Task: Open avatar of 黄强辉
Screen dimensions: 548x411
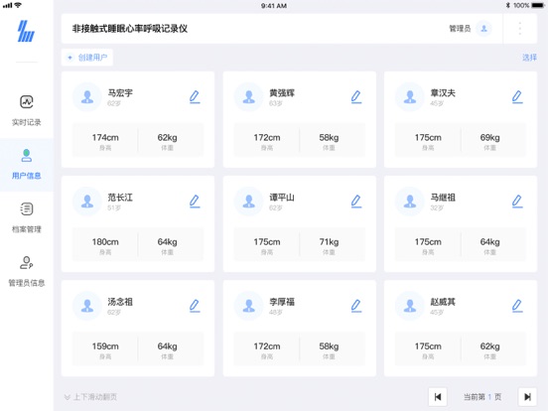Action: point(248,97)
